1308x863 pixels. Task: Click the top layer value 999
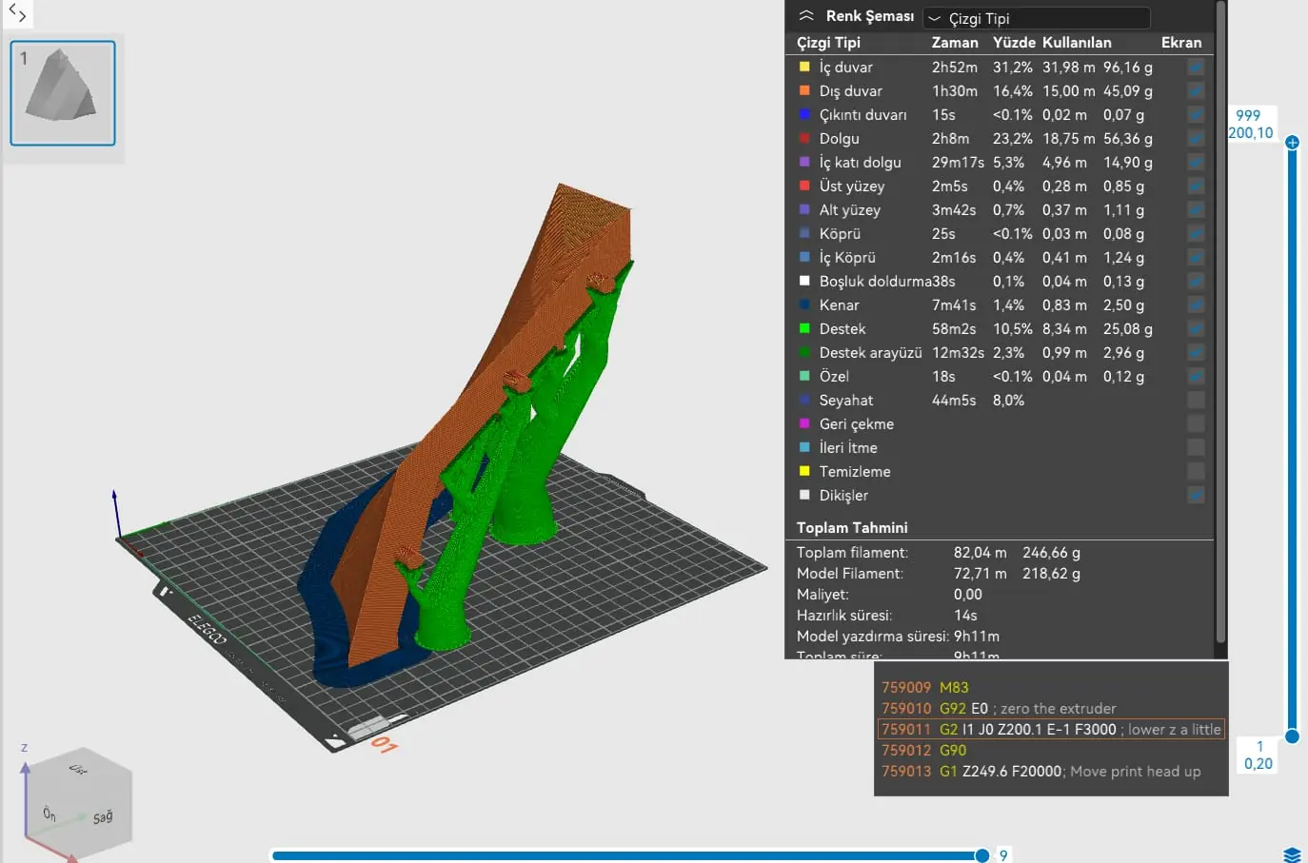(1248, 115)
